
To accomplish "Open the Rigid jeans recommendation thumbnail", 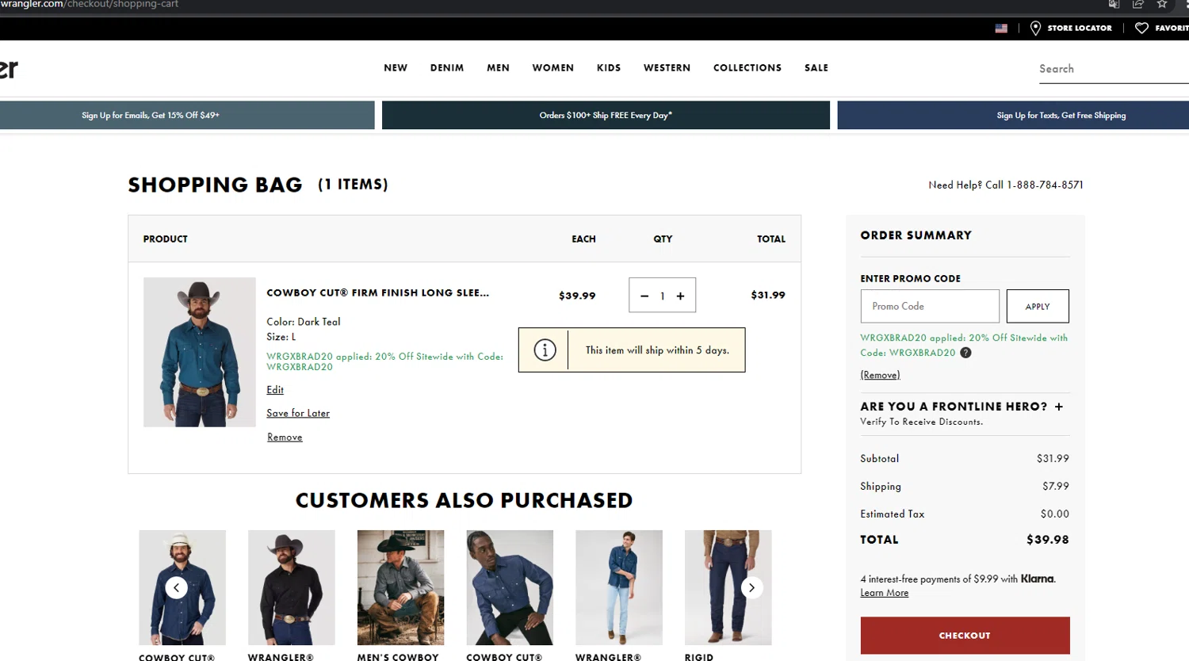I will click(x=728, y=587).
